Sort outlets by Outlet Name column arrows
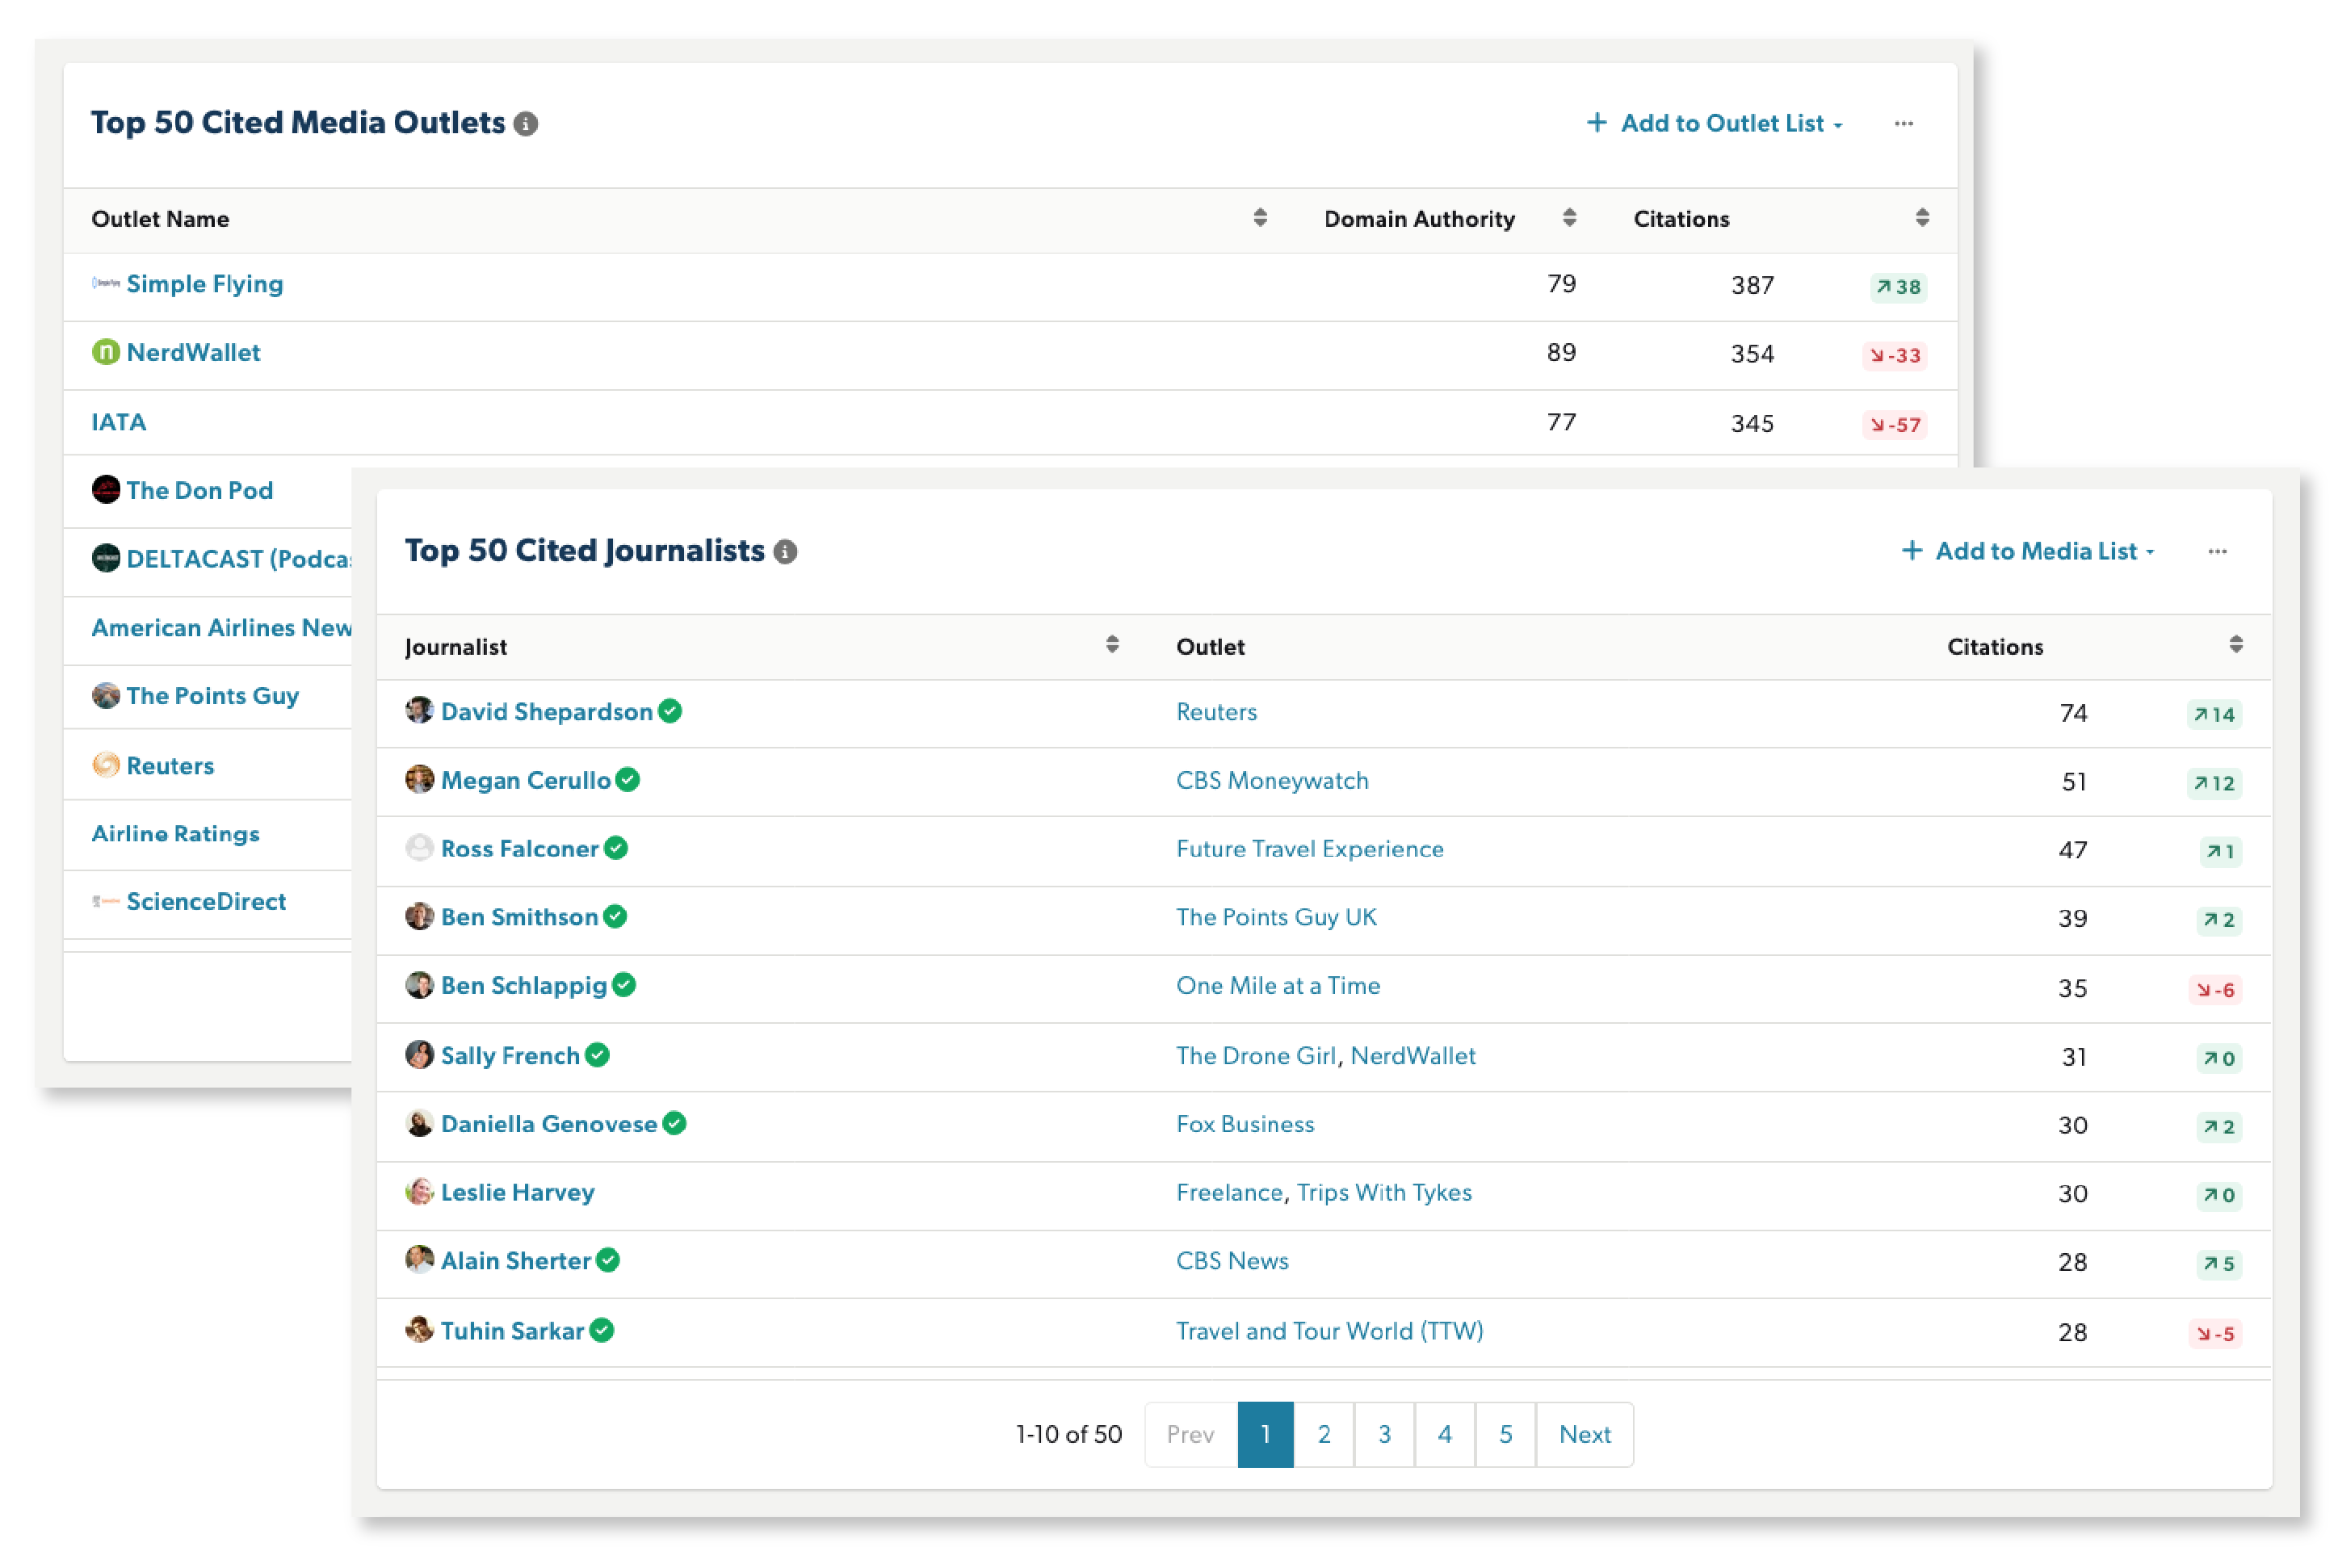The image size is (2338, 1568). [x=1260, y=218]
